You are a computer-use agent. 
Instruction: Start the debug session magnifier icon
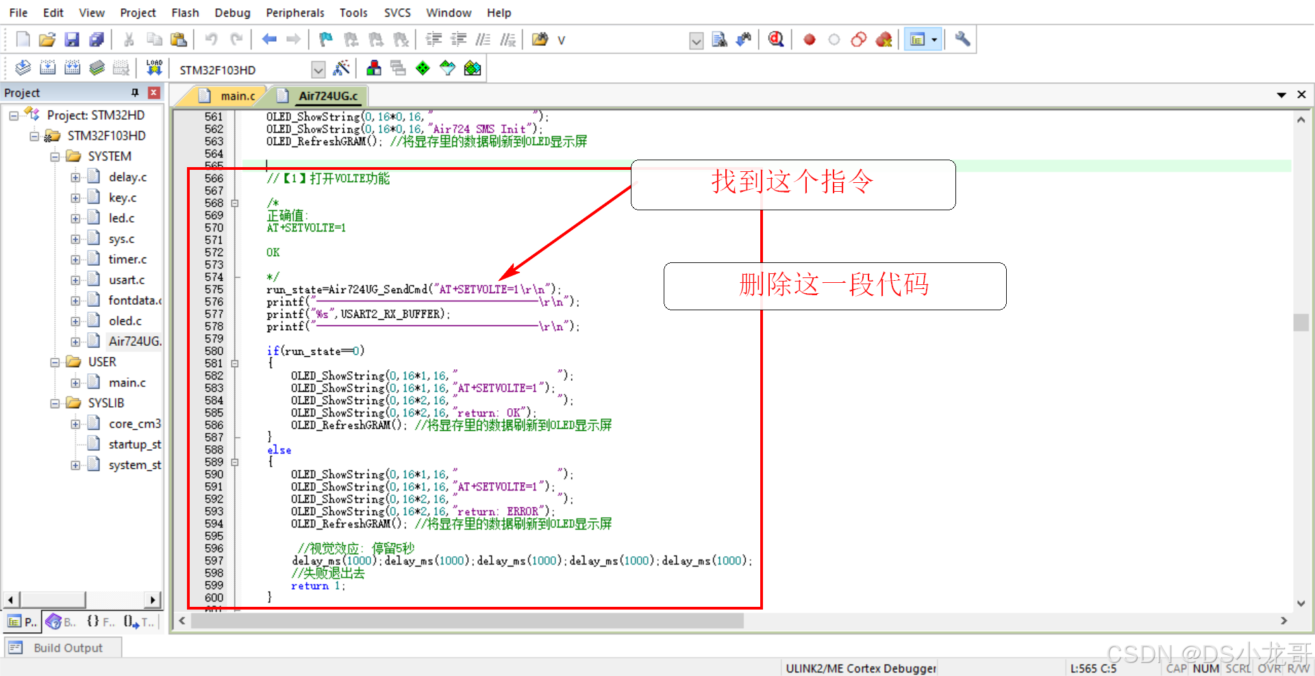tap(776, 40)
